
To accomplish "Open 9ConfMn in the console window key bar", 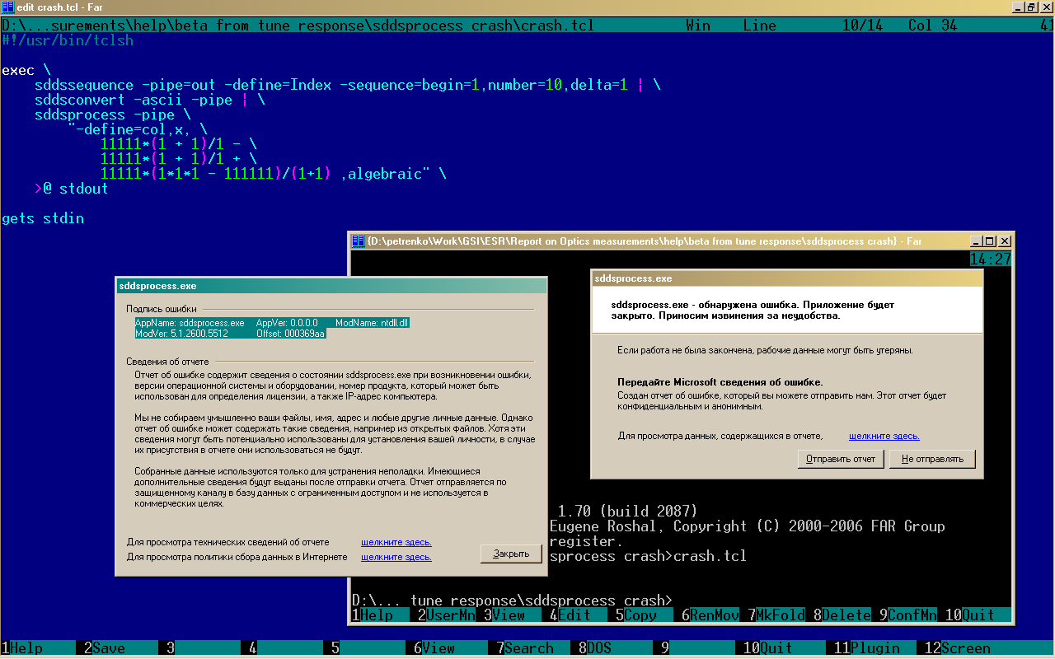I will pos(908,615).
